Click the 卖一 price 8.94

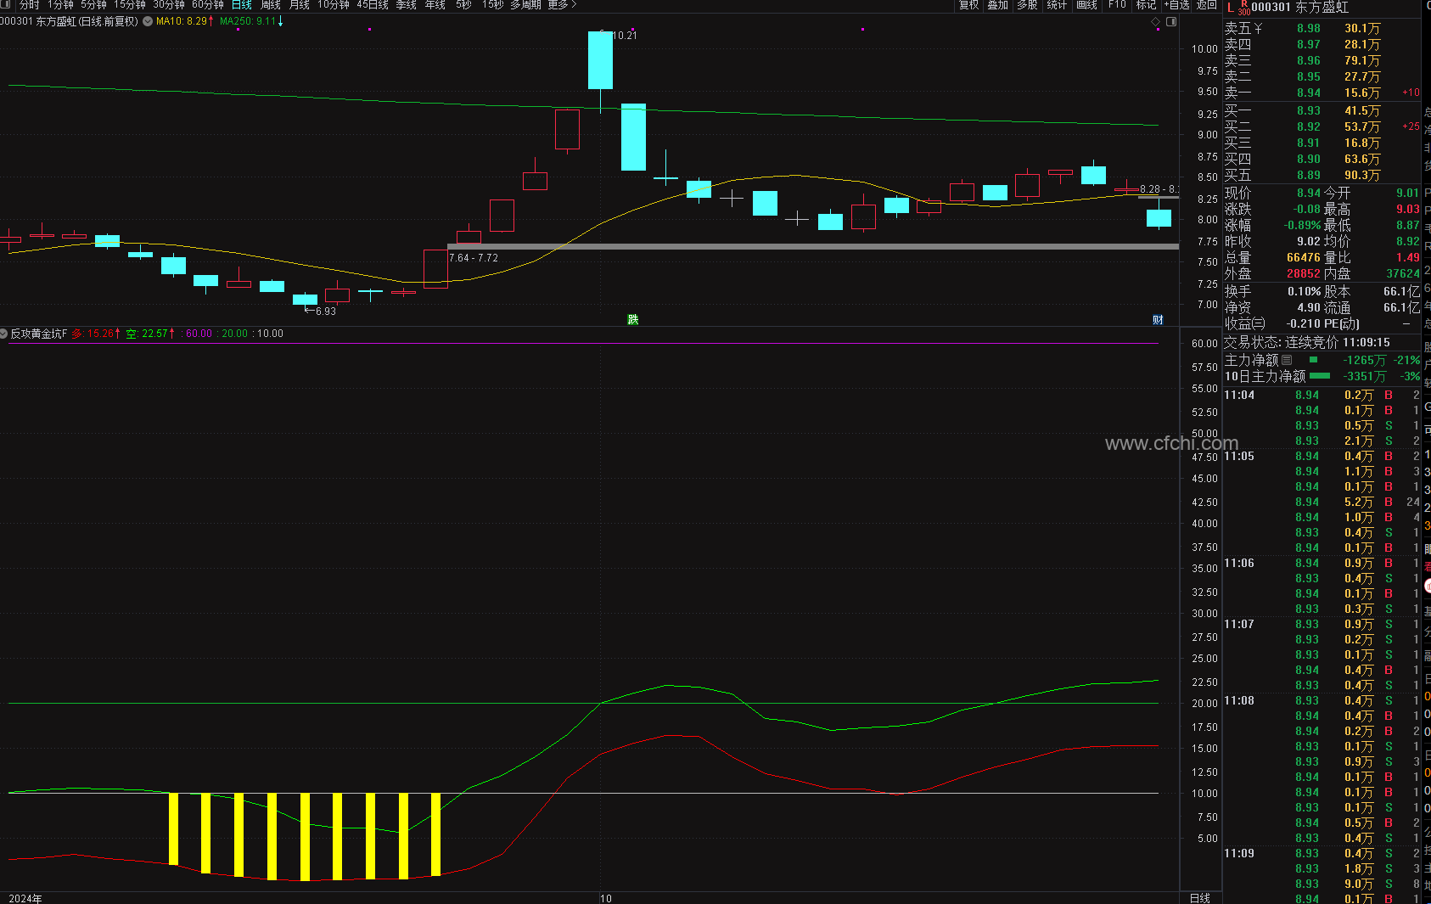click(x=1308, y=93)
